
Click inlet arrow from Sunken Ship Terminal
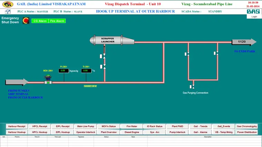[17, 82]
